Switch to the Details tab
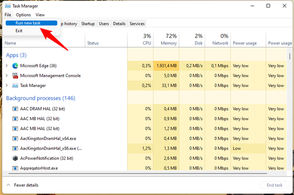This screenshot has width=294, height=195. [x=119, y=24]
